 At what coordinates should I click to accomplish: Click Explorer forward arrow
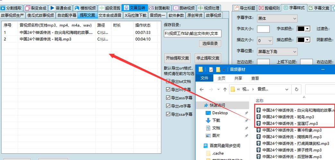pyautogui.click(x=211, y=90)
